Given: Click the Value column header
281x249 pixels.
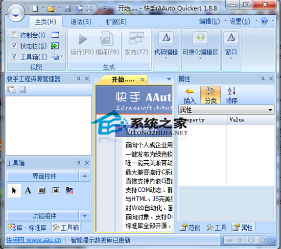Looking at the screenshot, I should coord(250,119).
